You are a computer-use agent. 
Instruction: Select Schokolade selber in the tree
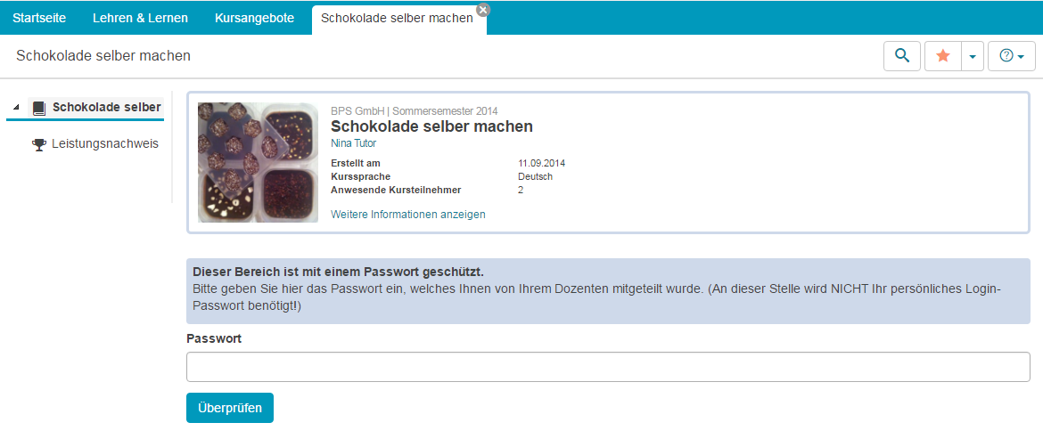[x=106, y=107]
